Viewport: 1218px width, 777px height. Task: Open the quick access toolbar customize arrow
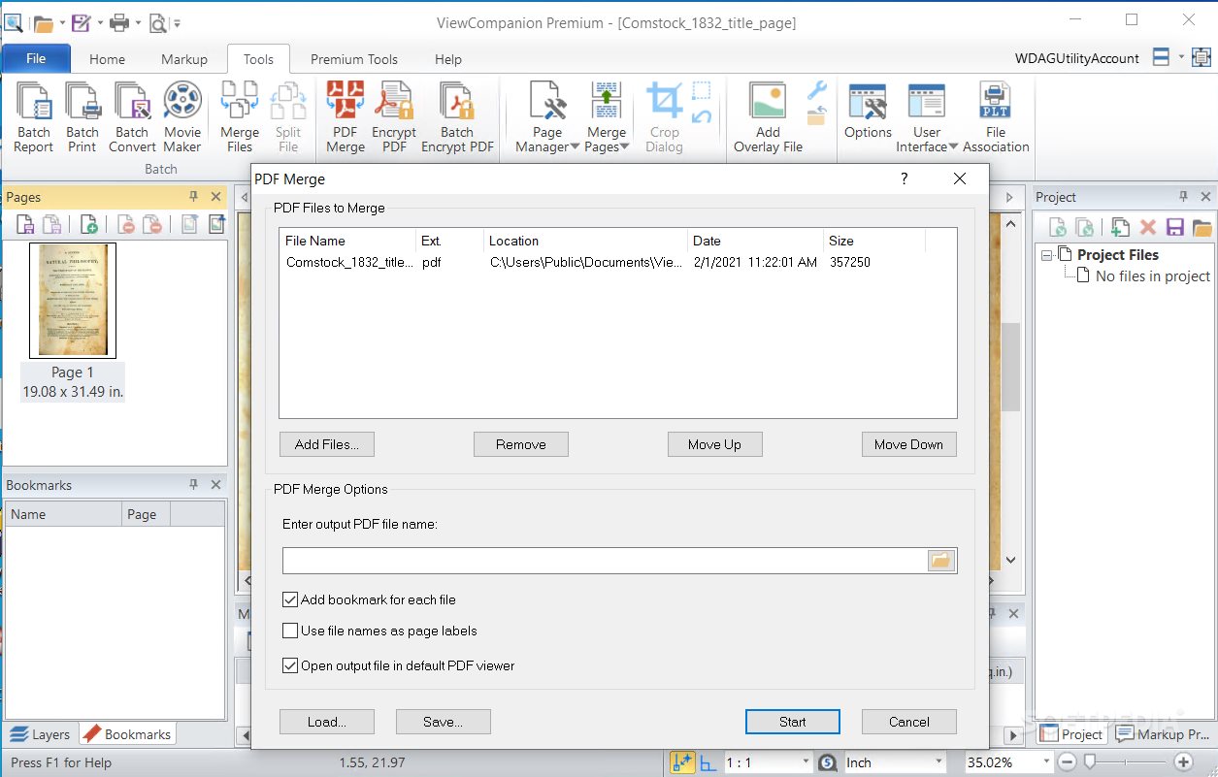pyautogui.click(x=178, y=22)
